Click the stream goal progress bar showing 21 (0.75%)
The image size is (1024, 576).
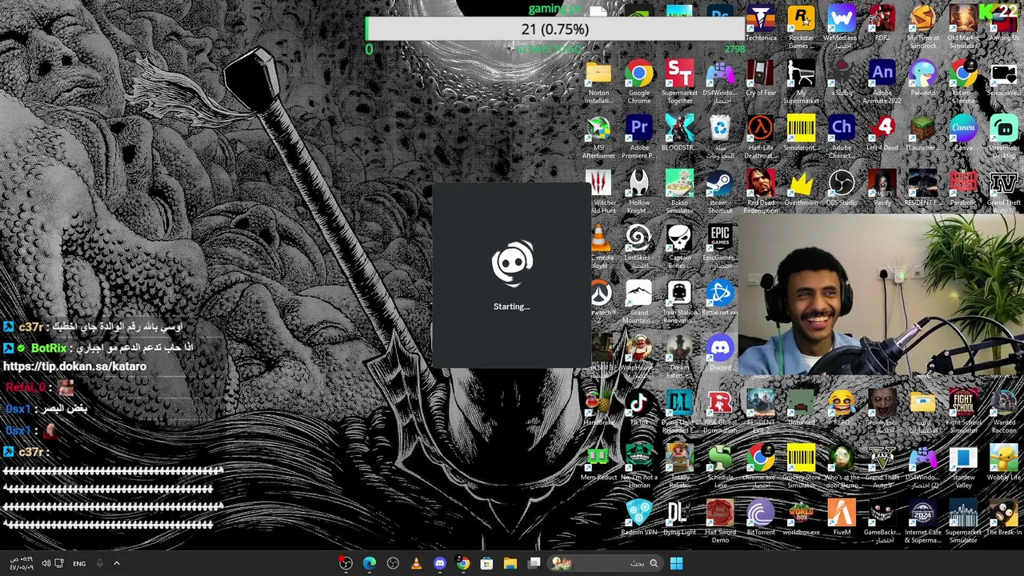pyautogui.click(x=555, y=30)
